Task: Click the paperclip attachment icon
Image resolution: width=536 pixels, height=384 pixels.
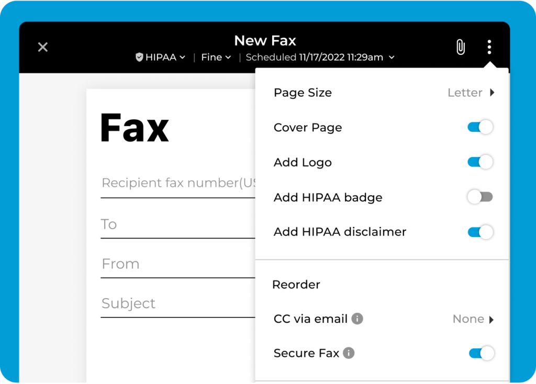Action: (460, 47)
